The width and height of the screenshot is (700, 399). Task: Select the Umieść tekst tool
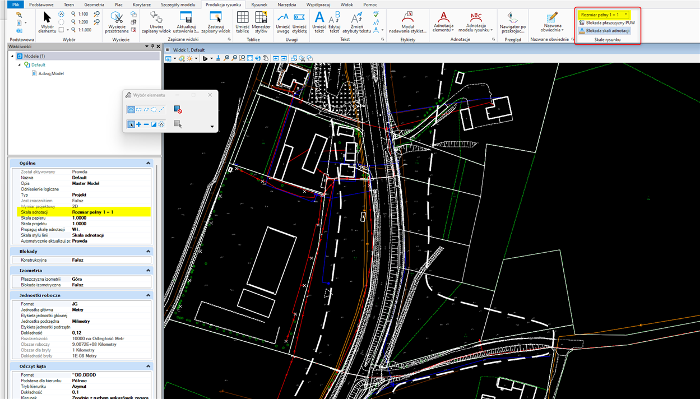[x=319, y=17]
